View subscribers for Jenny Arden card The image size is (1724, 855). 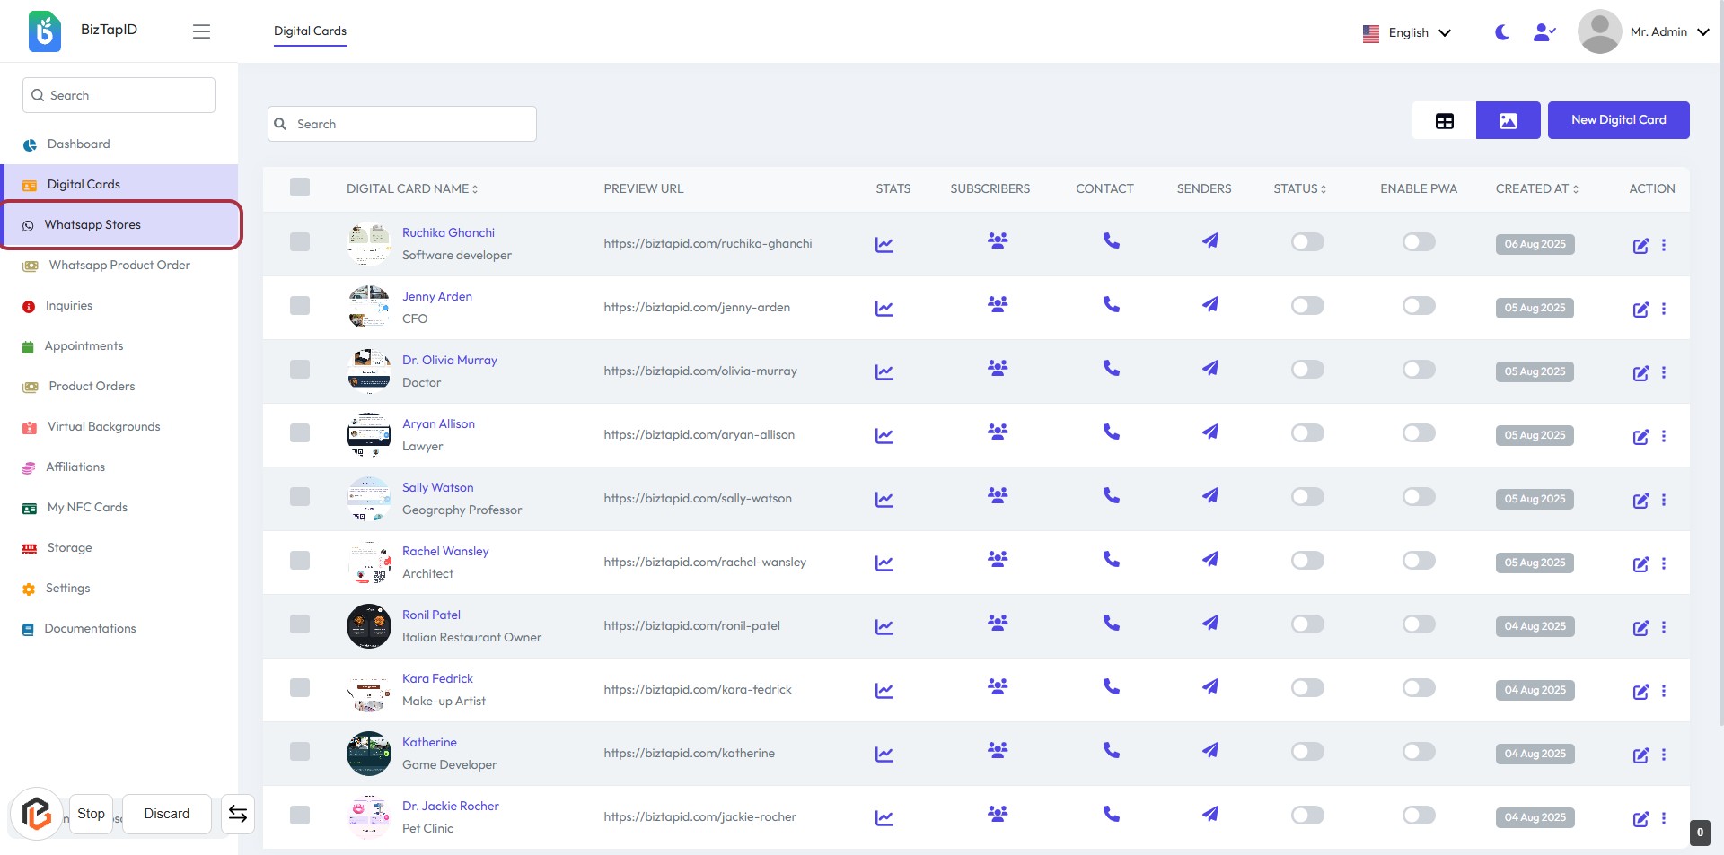click(997, 304)
